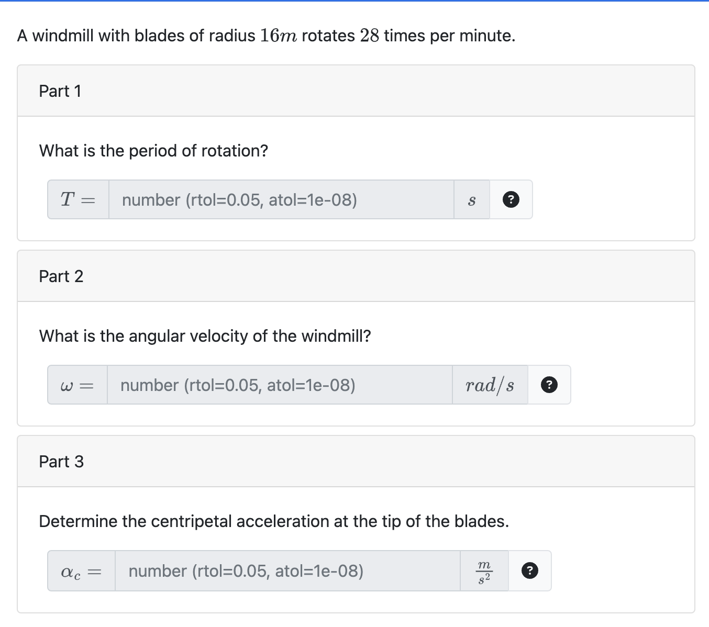Viewport: 709px width, 627px height.
Task: Open help icon beside rad/s unit
Action: tap(548, 385)
